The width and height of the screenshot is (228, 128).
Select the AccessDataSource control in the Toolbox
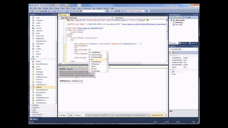(x=42, y=64)
